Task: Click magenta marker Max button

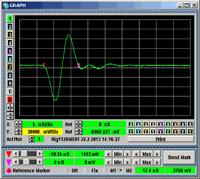Action: pos(147,162)
